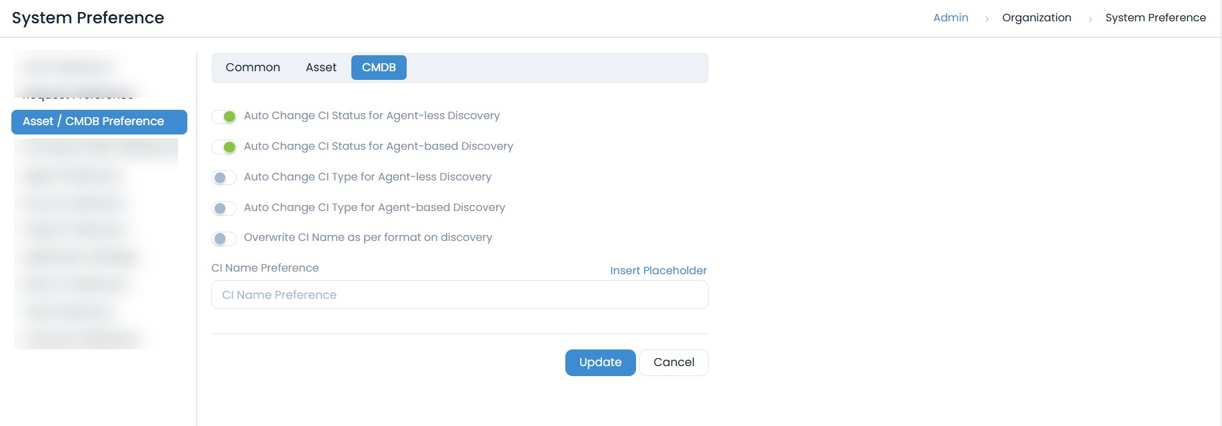Switch to the Asset tab
The width and height of the screenshot is (1222, 426).
(x=321, y=68)
